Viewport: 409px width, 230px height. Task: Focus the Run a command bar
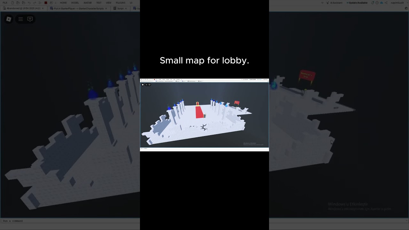point(204,221)
